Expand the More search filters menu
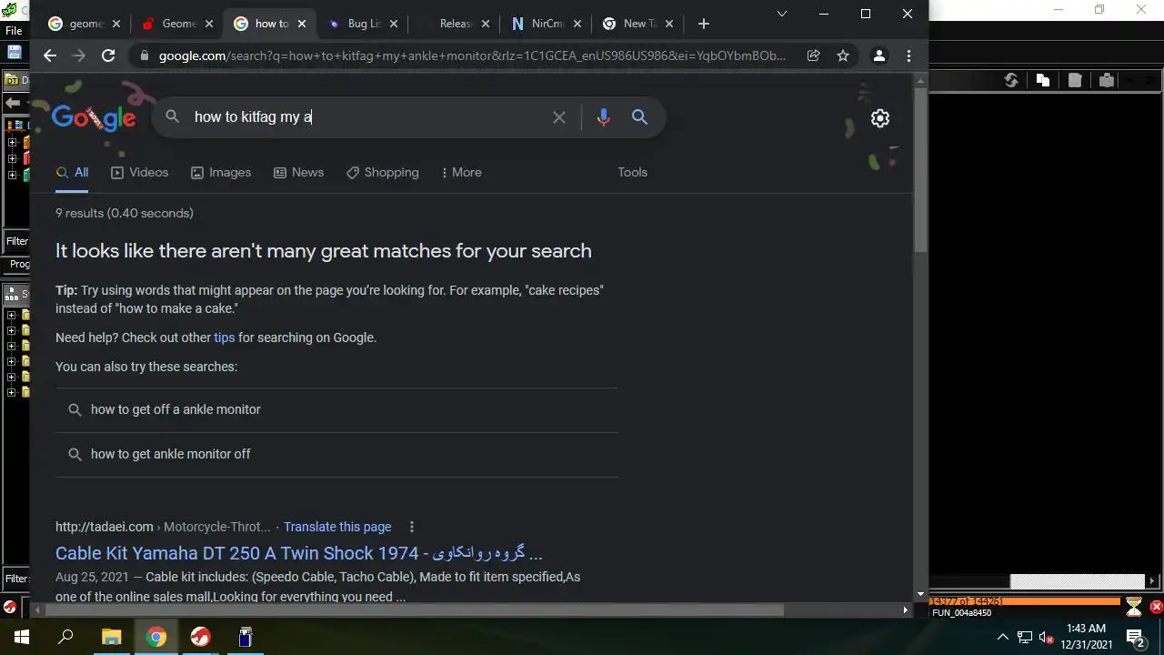 point(461,172)
